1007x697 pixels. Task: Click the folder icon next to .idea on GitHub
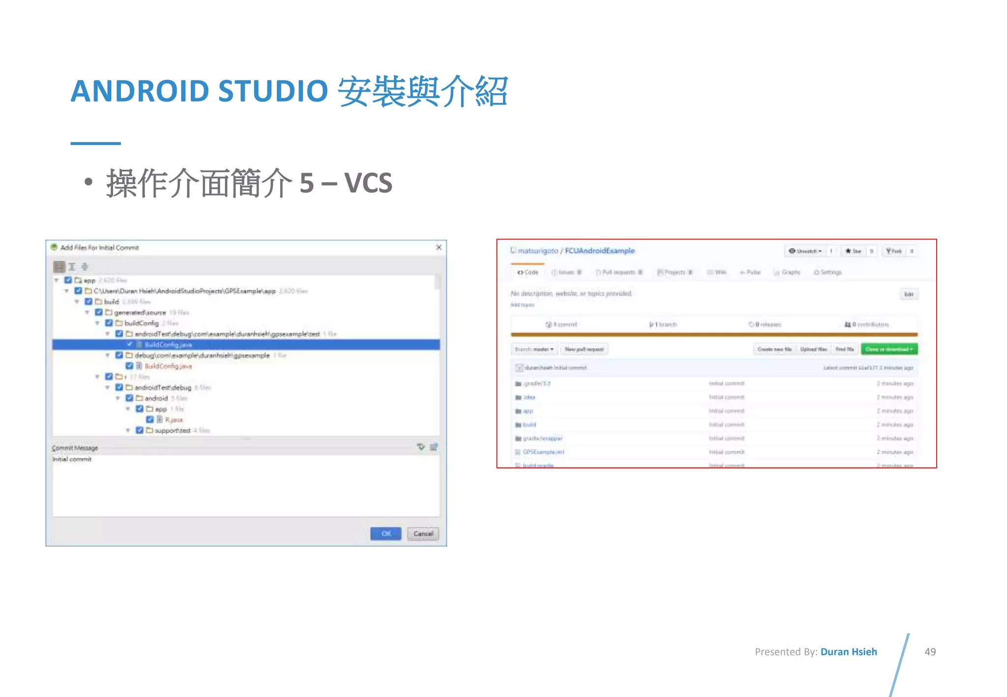[518, 397]
